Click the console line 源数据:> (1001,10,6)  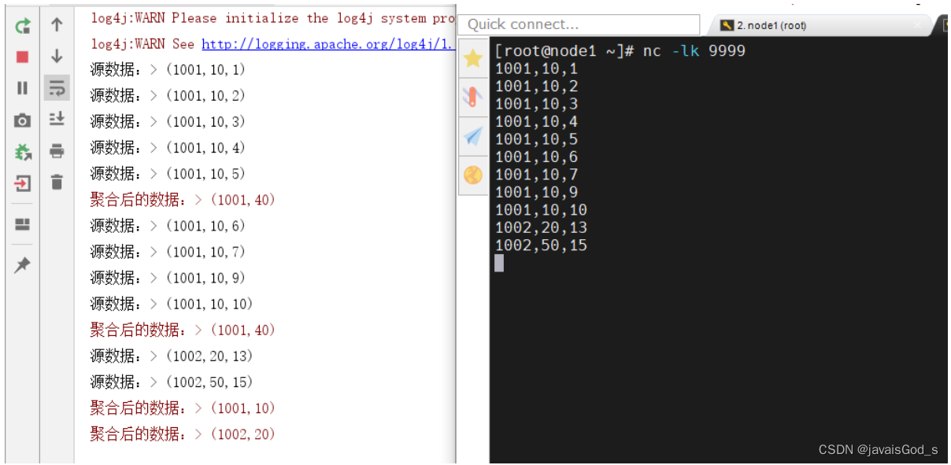pyautogui.click(x=168, y=226)
